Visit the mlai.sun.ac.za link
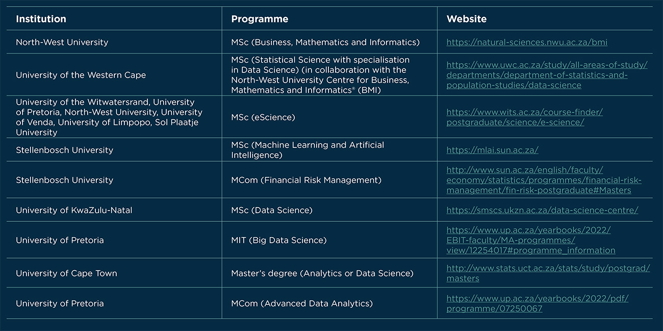 point(492,150)
